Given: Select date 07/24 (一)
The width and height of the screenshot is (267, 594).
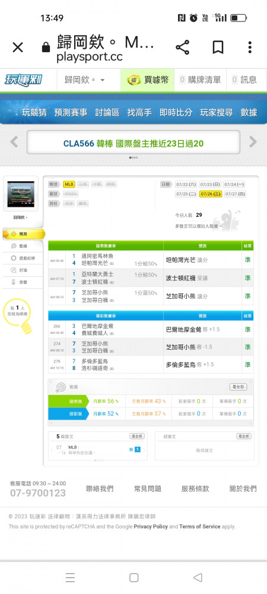Looking at the screenshot, I should tap(234, 184).
